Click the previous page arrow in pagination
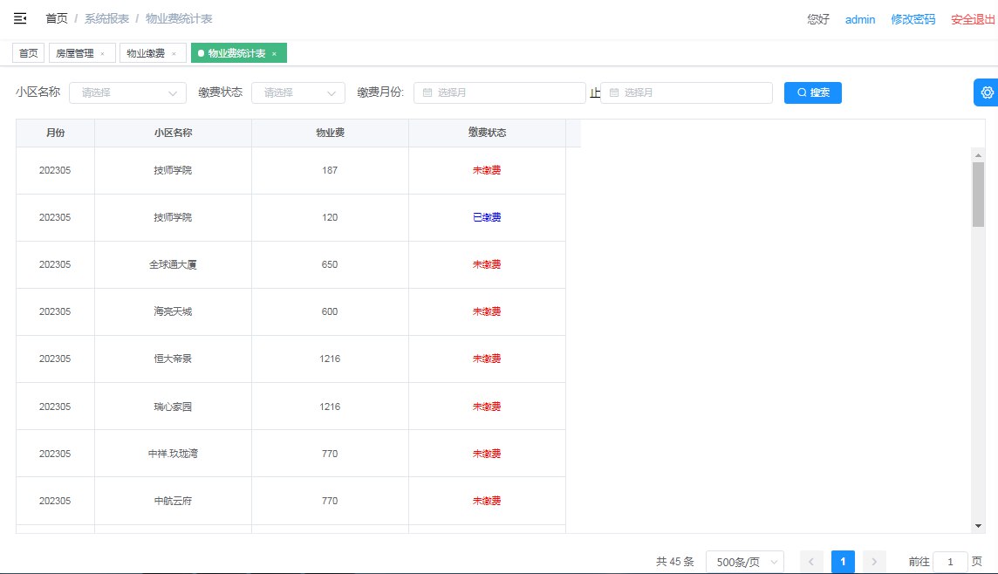This screenshot has width=998, height=574. [x=810, y=562]
